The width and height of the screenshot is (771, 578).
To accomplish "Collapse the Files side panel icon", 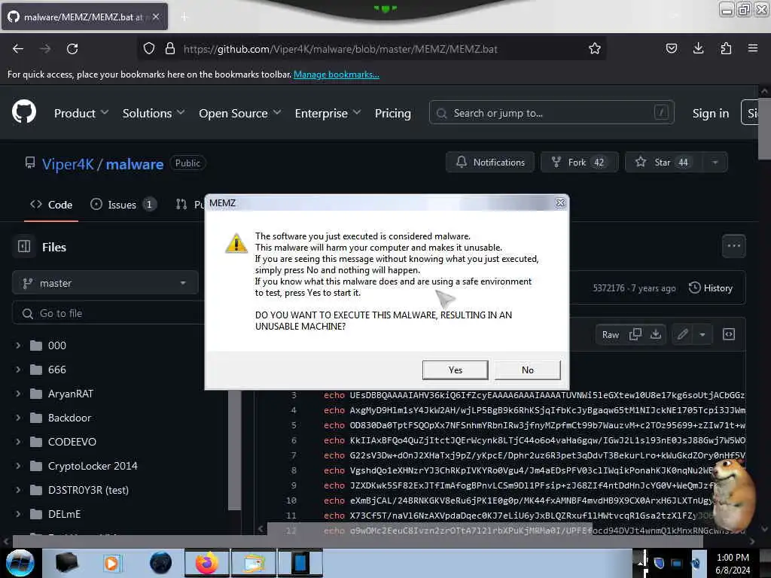I will click(x=24, y=247).
